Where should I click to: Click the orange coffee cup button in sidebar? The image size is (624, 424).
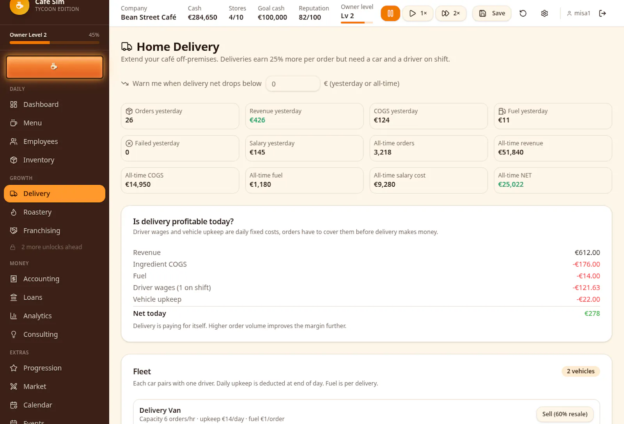point(55,67)
